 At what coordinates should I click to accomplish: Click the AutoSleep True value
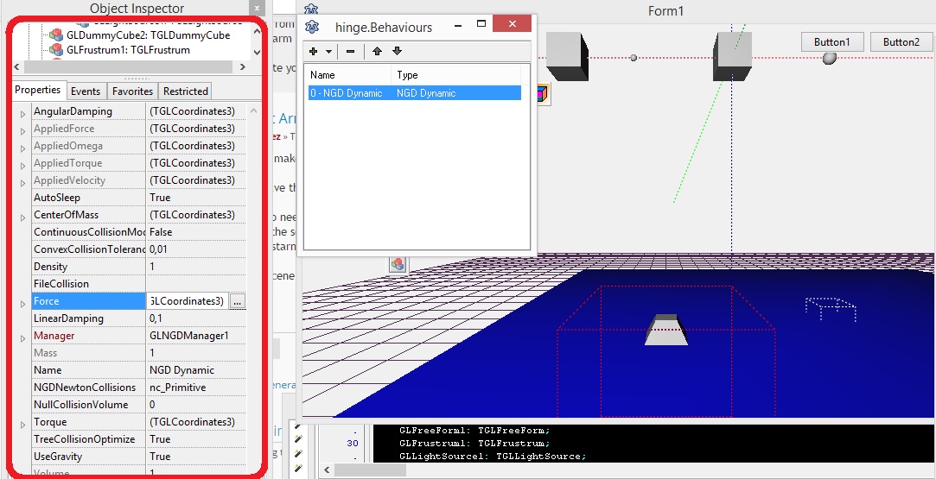(160, 198)
